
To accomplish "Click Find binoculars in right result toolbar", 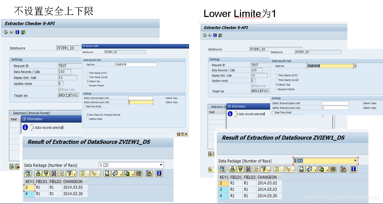I will click(x=248, y=169).
